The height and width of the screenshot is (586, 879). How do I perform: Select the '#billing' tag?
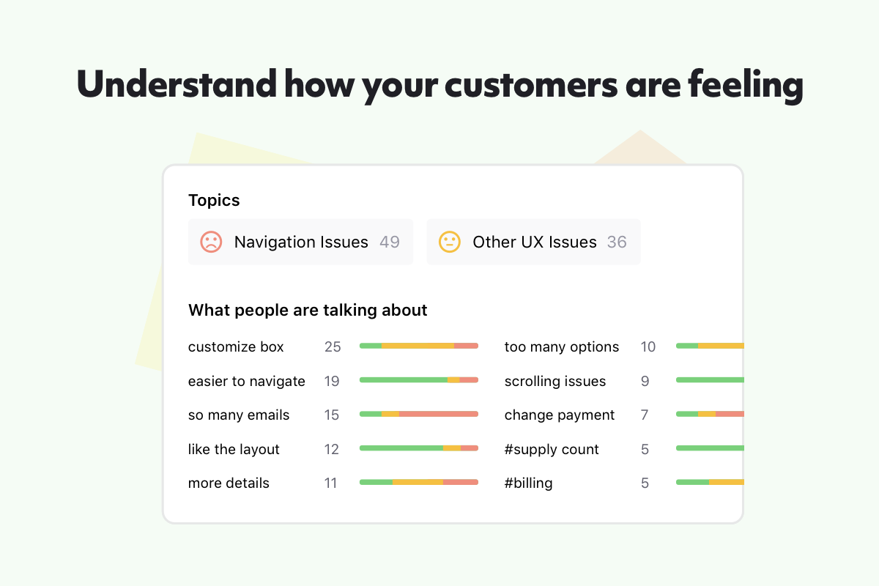(528, 483)
